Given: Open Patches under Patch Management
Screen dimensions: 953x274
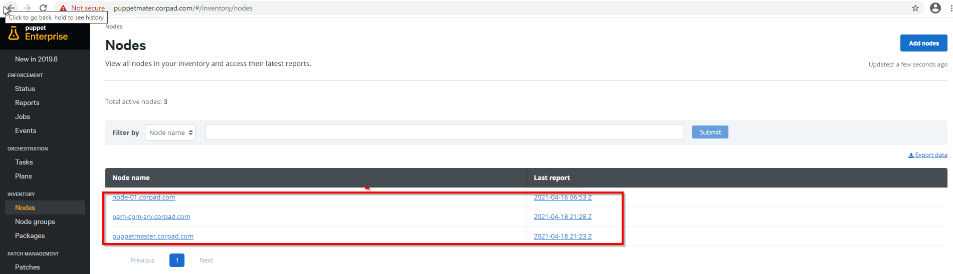Looking at the screenshot, I should pyautogui.click(x=28, y=267).
